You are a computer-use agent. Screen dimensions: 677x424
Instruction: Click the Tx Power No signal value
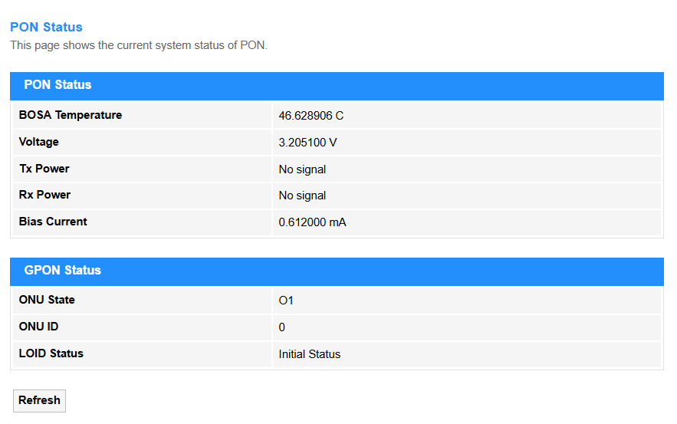(x=302, y=169)
